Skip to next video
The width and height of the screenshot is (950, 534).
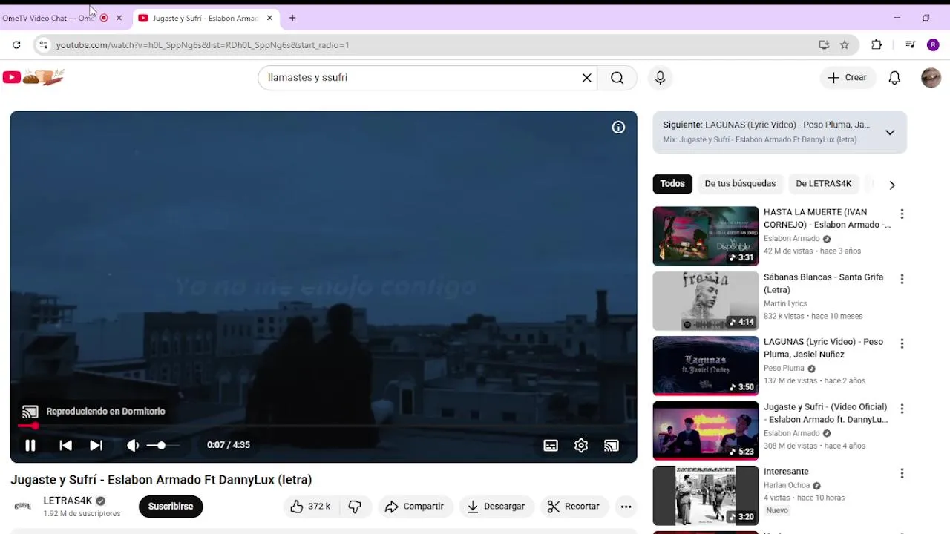pyautogui.click(x=96, y=445)
